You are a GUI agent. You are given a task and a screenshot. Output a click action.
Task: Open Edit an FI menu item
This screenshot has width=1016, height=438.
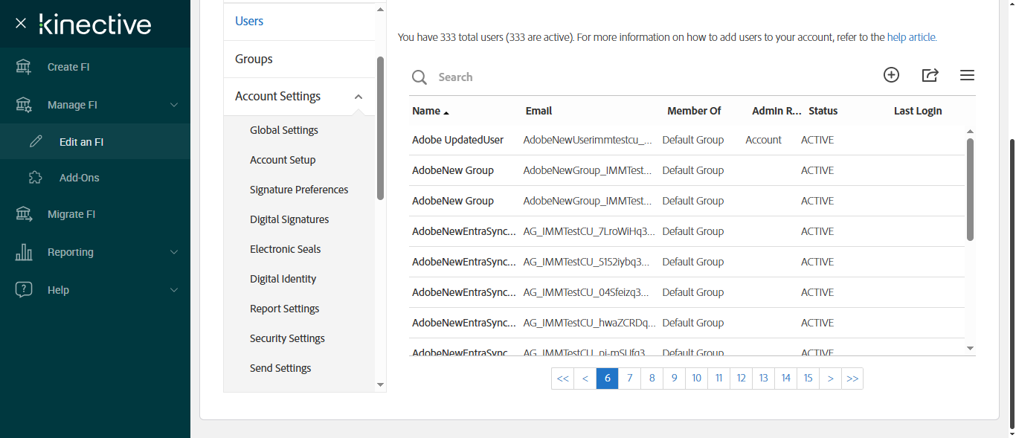pyautogui.click(x=81, y=142)
